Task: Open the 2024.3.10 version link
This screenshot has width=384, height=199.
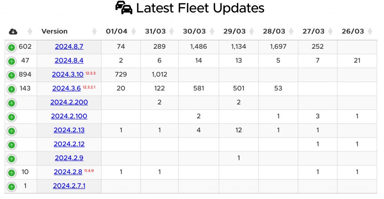Action: [x=67, y=75]
